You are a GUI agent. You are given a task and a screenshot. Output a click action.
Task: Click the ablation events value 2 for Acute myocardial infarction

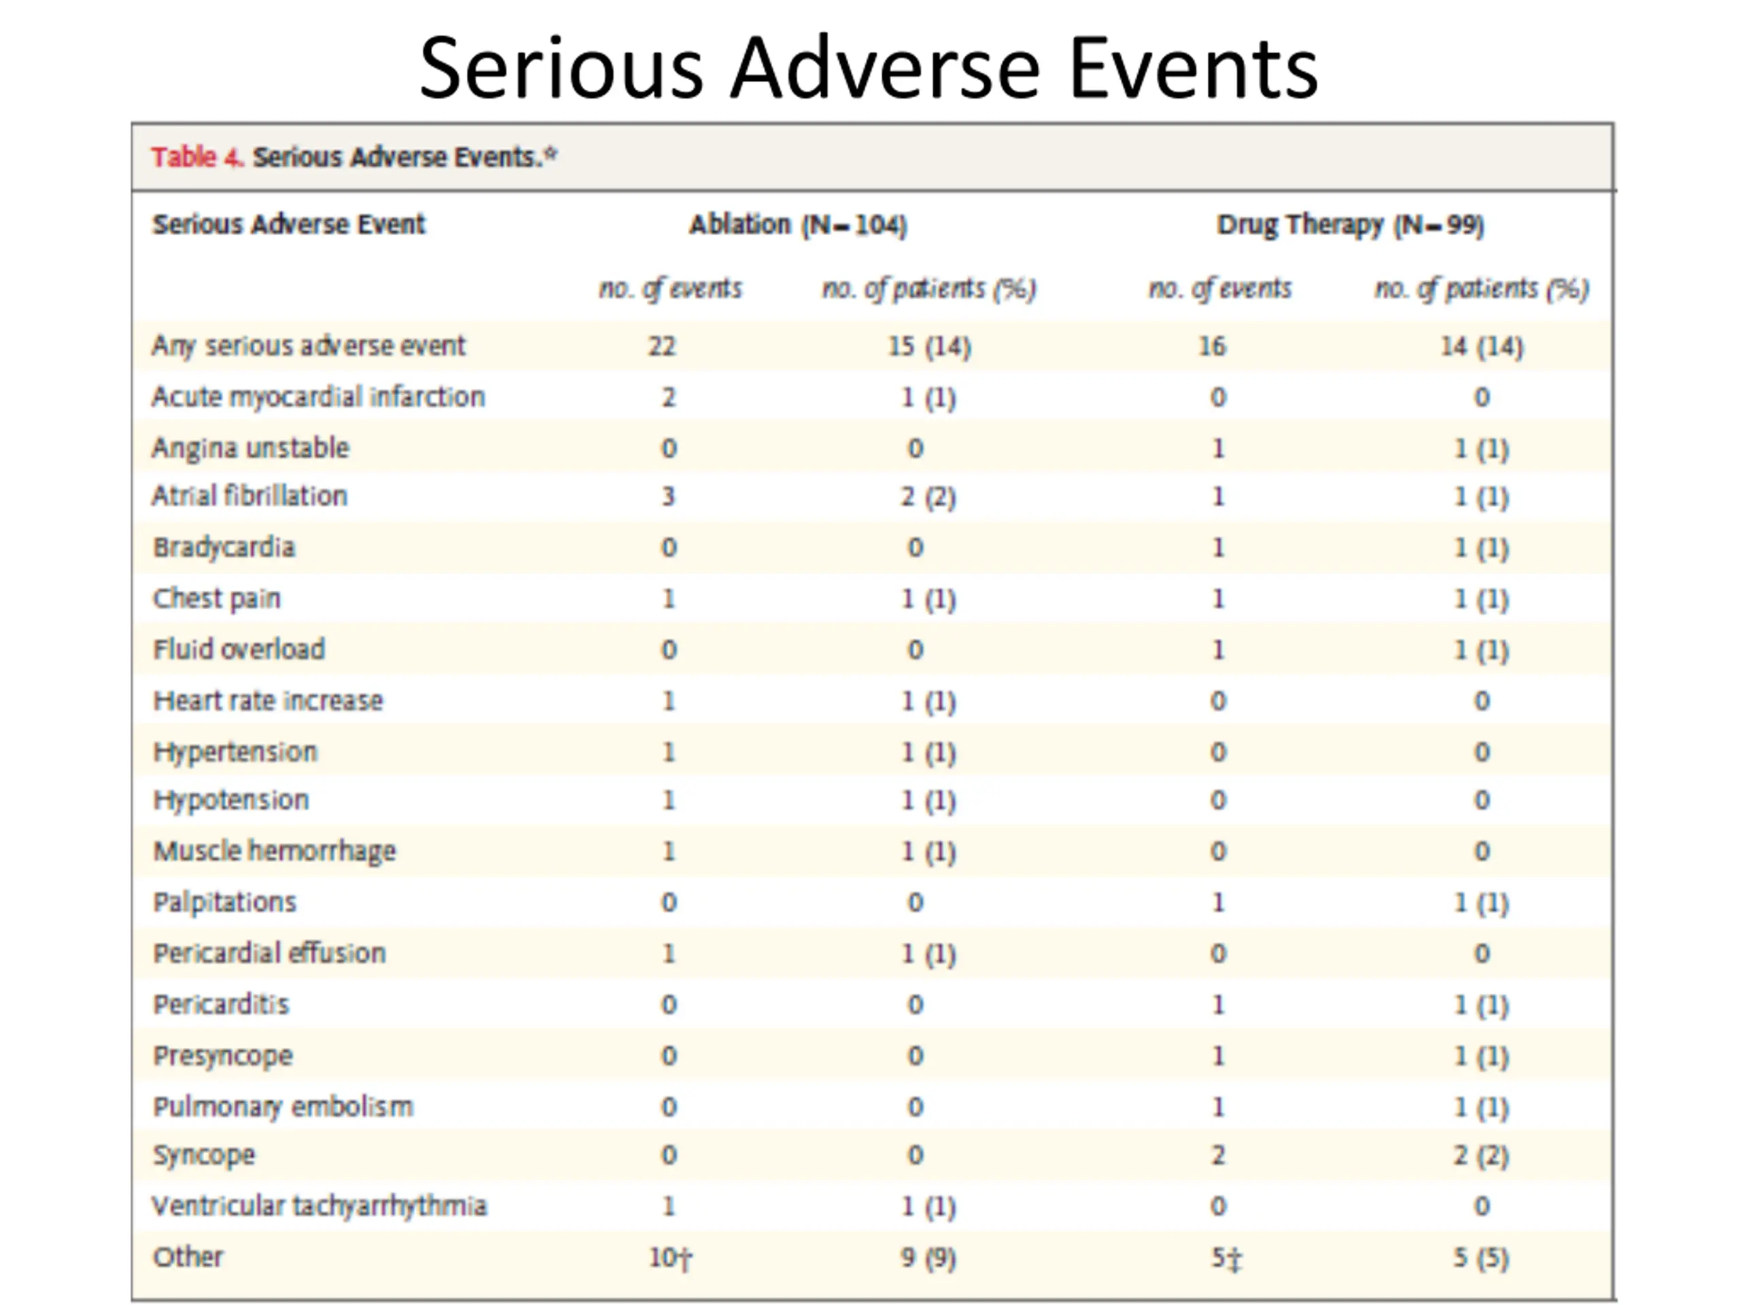(x=668, y=397)
